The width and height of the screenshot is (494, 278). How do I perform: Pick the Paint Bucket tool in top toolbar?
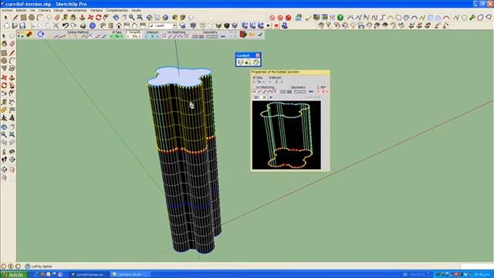73,17
